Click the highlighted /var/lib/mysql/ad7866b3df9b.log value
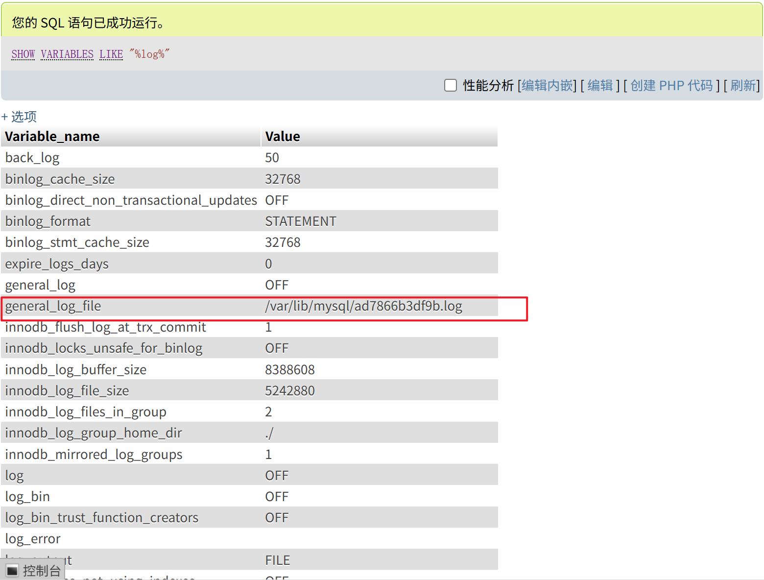The height and width of the screenshot is (580, 764). click(363, 306)
